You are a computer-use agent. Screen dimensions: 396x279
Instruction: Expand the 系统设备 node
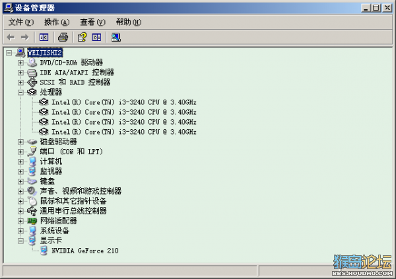[20, 231]
